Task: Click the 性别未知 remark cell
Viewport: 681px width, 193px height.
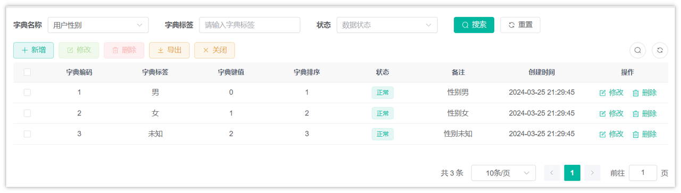Action: click(x=458, y=134)
